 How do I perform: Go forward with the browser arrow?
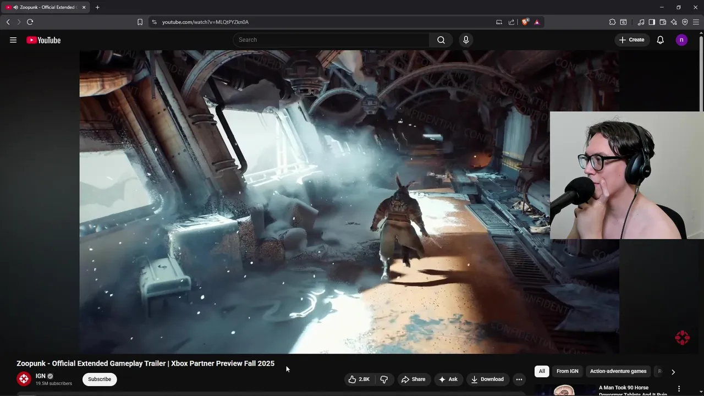tap(19, 22)
